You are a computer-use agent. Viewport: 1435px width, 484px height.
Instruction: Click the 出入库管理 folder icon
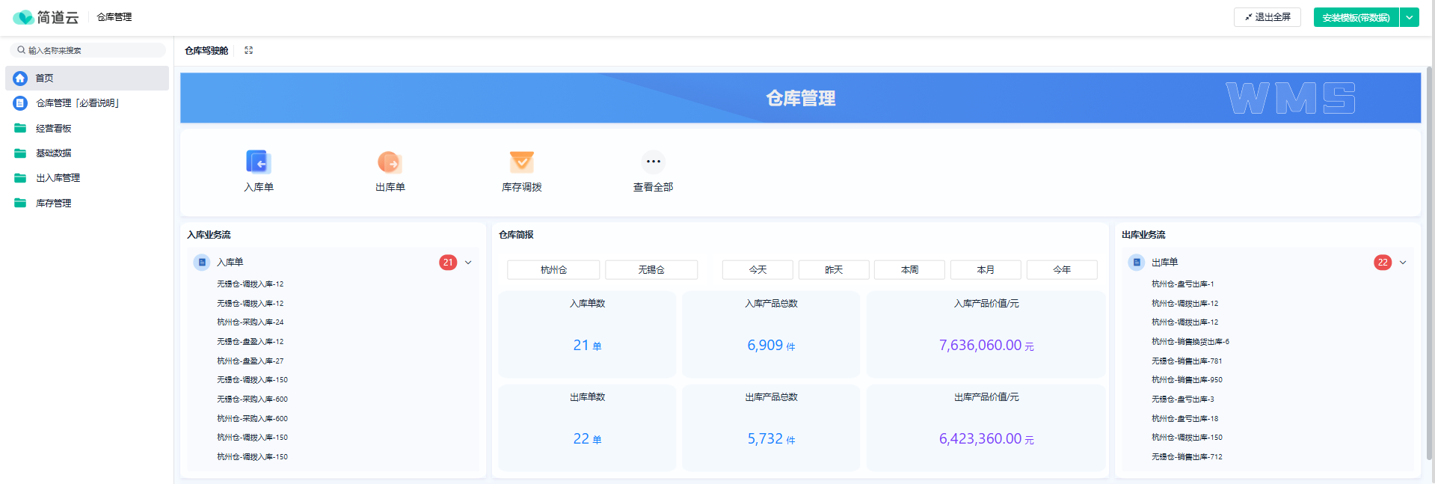tap(20, 178)
